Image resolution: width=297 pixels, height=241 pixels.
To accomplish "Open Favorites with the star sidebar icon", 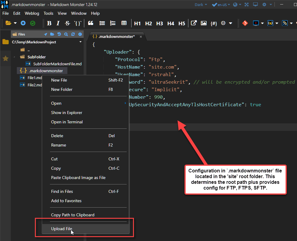I will [5, 58].
